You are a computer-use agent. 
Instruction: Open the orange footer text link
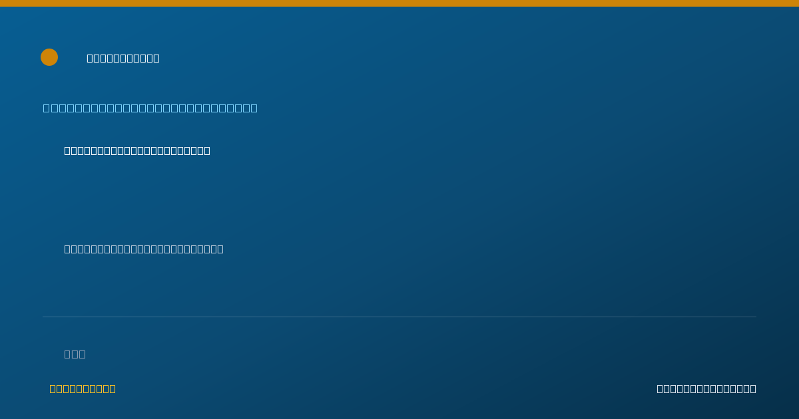coord(83,388)
